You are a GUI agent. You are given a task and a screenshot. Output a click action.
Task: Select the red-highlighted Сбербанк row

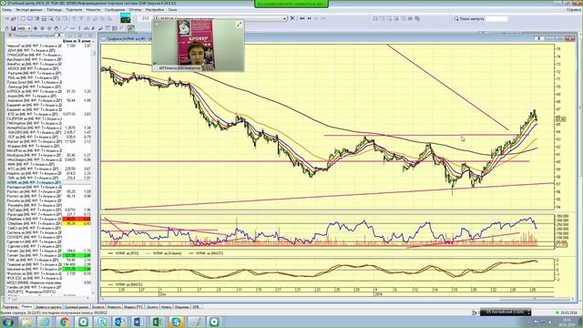tap(49, 219)
